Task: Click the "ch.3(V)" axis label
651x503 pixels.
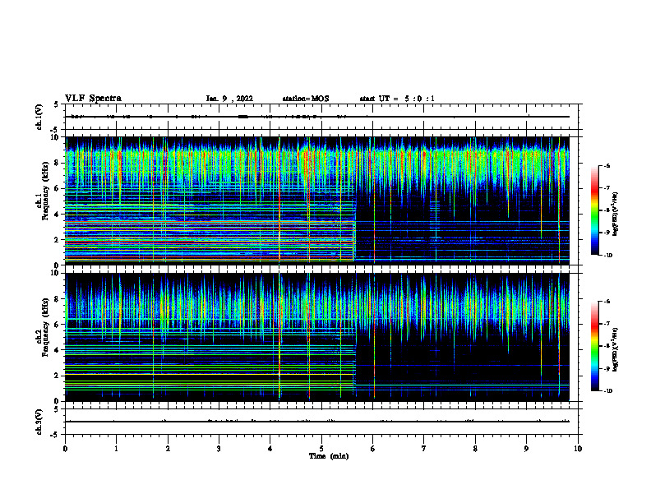Action: click(39, 422)
